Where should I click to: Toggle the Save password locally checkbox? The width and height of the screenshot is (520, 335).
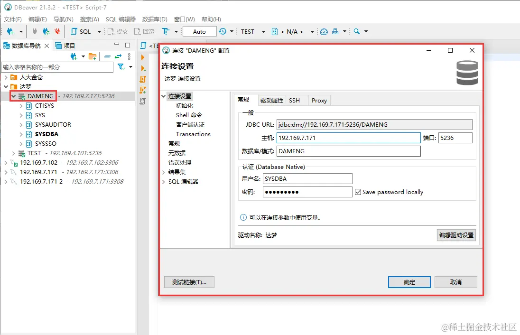358,192
